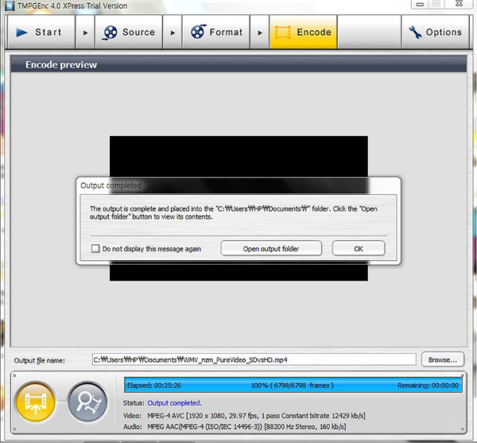The height and width of the screenshot is (443, 477).
Task: Click the Encode preview panel header
Action: tap(238, 64)
